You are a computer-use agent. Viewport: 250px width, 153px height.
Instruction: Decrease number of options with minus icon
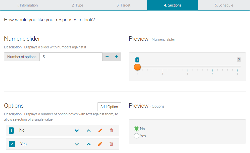(107, 57)
